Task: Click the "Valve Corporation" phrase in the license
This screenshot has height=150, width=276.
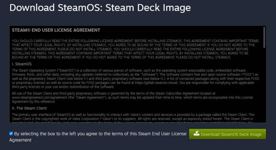Action: coord(86,119)
